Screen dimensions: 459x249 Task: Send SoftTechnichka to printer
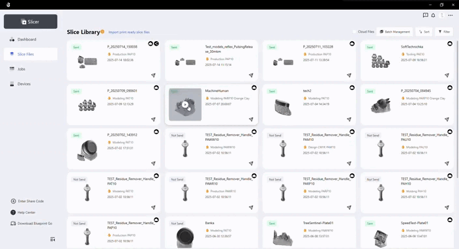pyautogui.click(x=447, y=75)
